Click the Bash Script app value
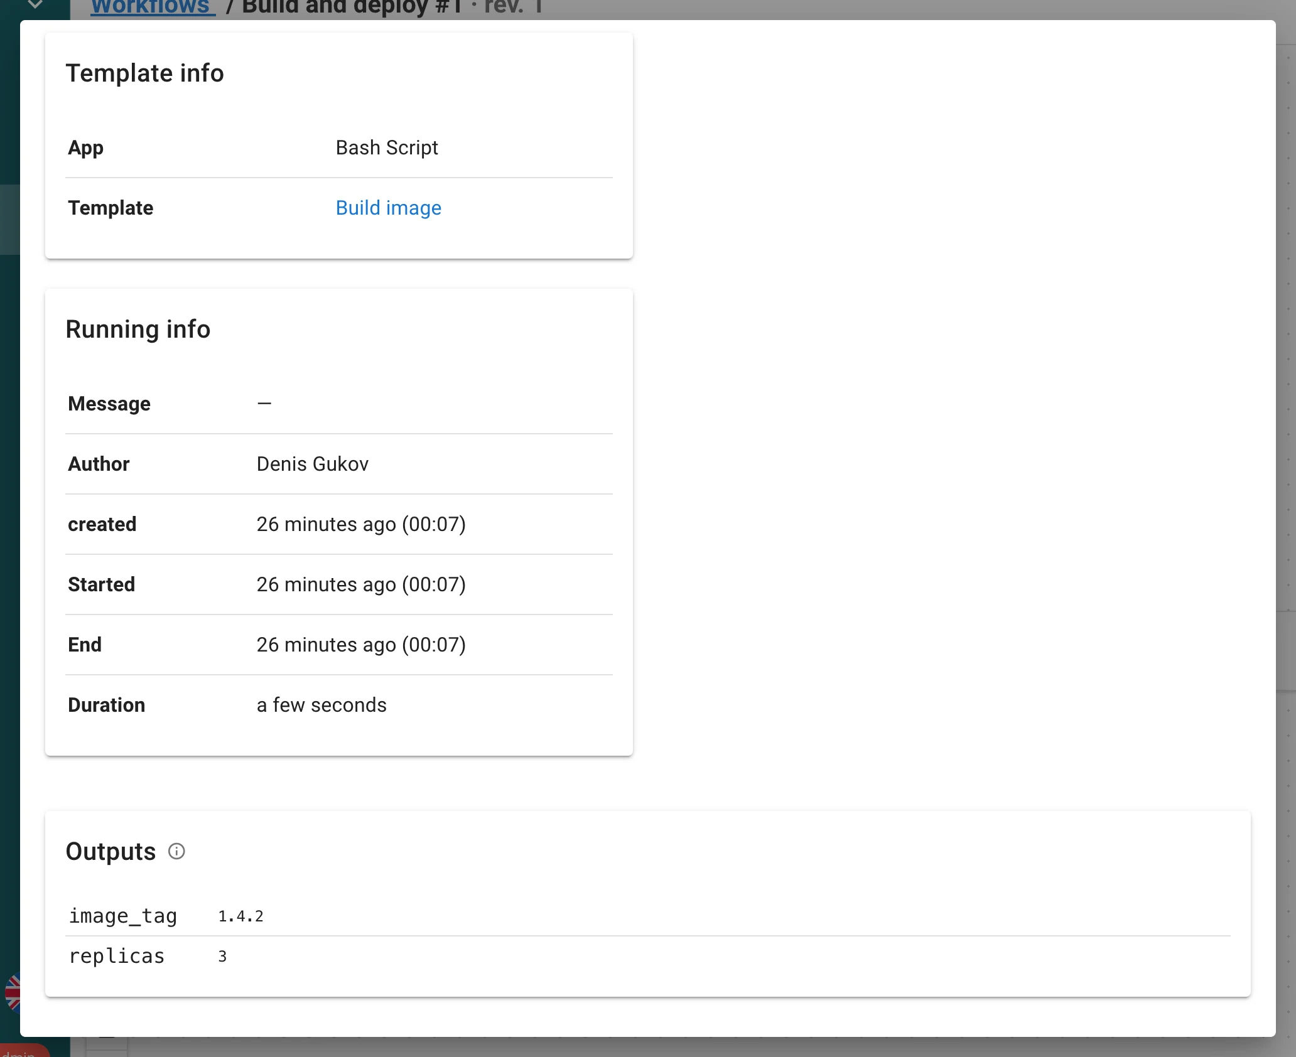The image size is (1296, 1057). click(387, 148)
